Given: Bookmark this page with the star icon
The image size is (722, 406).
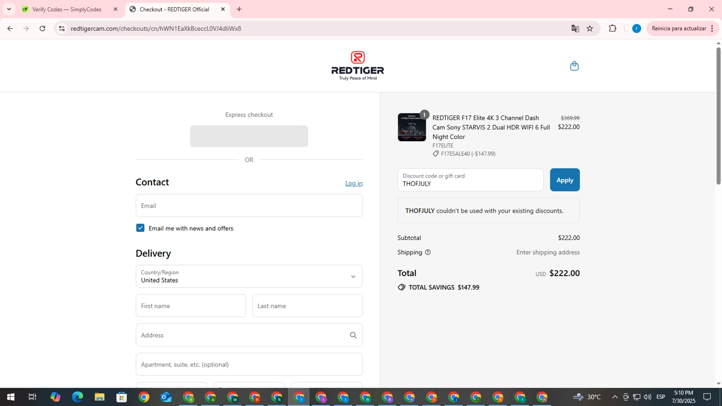Looking at the screenshot, I should 590,28.
